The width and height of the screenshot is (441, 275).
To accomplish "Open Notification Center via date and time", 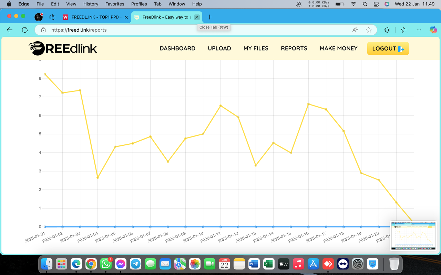I will click(415, 4).
